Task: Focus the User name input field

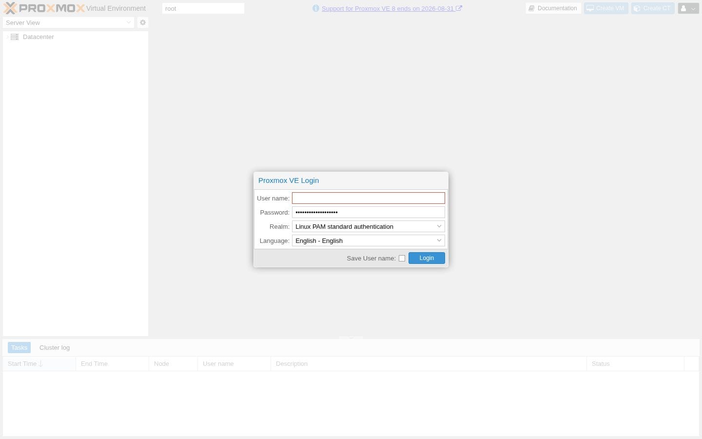Action: [369, 198]
